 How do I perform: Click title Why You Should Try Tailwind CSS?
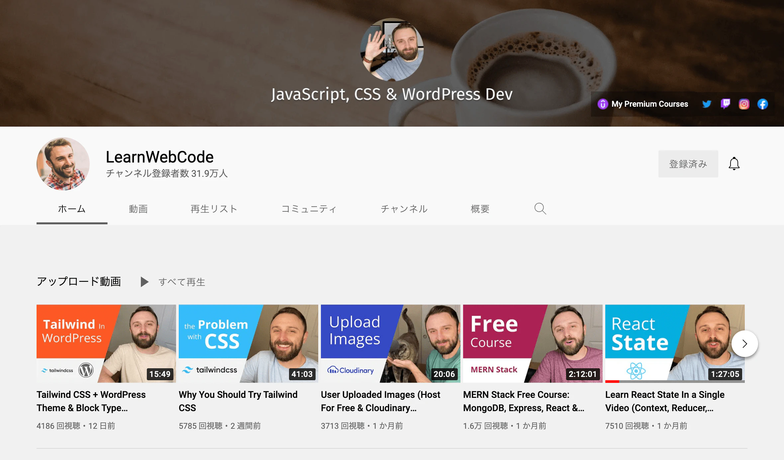(x=238, y=401)
